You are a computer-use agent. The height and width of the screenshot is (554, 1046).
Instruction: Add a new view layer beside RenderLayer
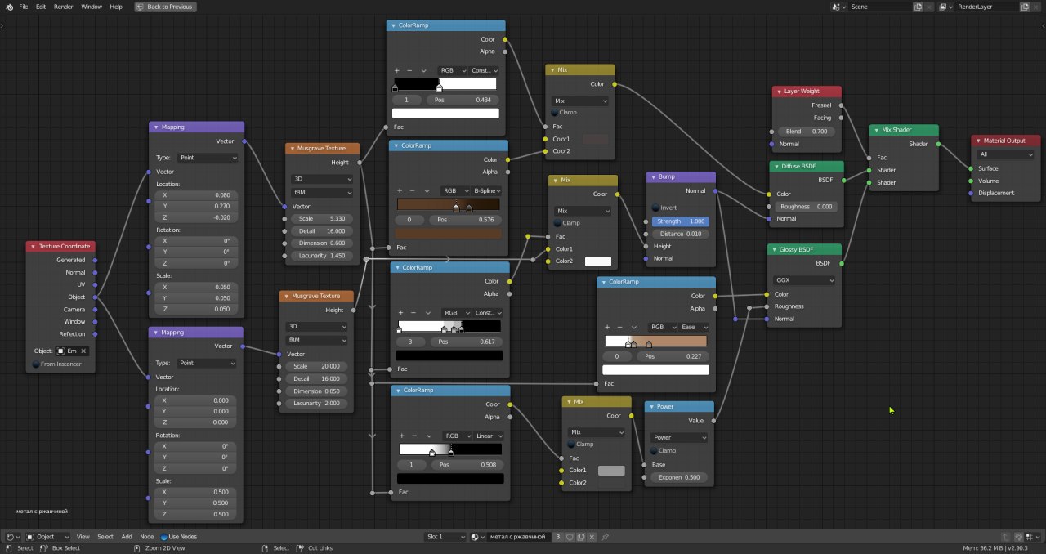coord(1025,6)
